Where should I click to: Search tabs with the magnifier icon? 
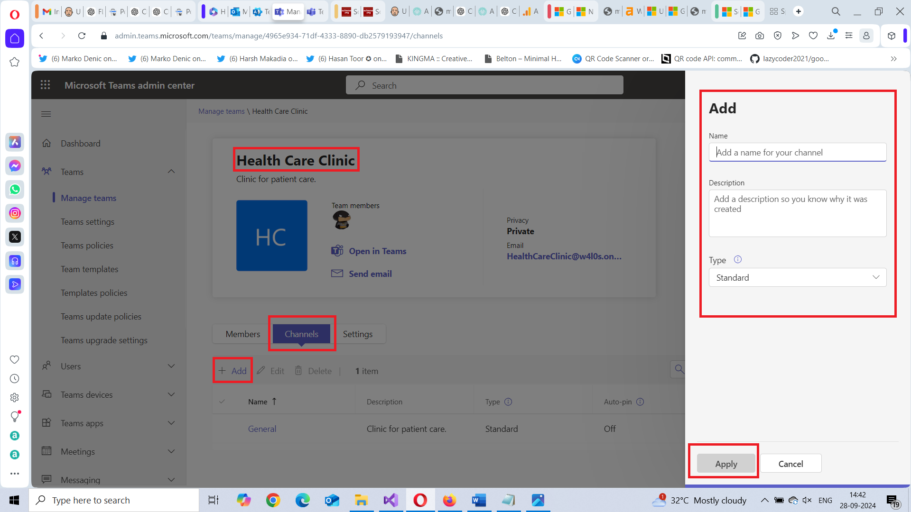coord(836,11)
